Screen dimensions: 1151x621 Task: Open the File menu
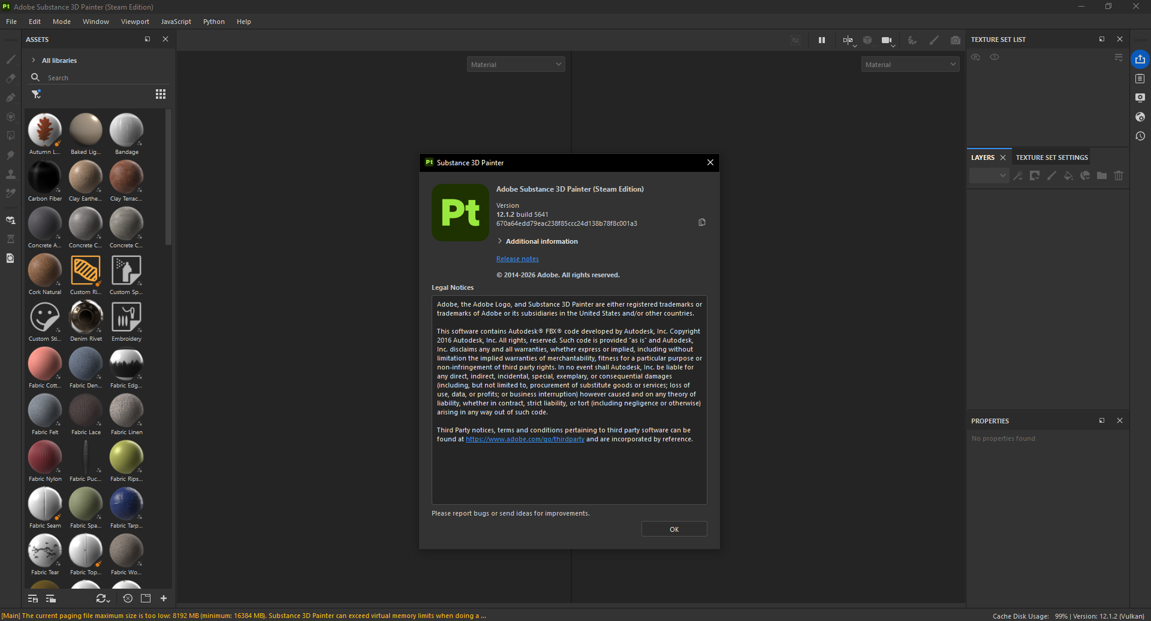point(11,22)
